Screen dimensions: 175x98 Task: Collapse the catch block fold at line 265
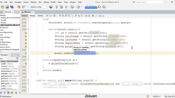point(28,59)
